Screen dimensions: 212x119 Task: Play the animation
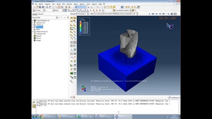coord(149,14)
